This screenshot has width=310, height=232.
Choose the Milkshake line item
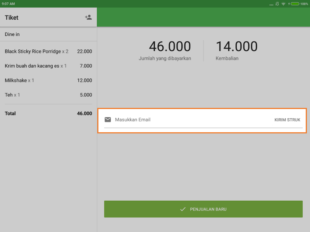pyautogui.click(x=48, y=80)
